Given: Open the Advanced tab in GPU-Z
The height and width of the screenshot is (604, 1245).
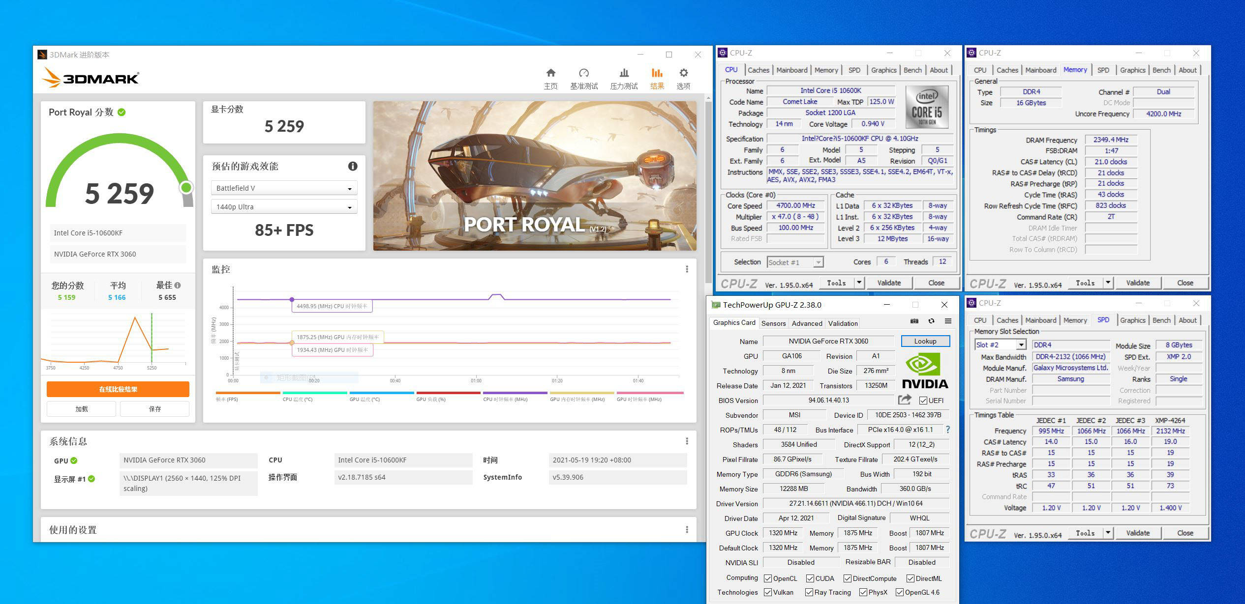Looking at the screenshot, I should (807, 323).
